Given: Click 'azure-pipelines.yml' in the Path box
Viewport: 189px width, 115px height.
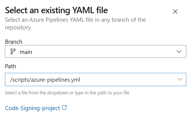Looking at the screenshot, I should (58, 80).
